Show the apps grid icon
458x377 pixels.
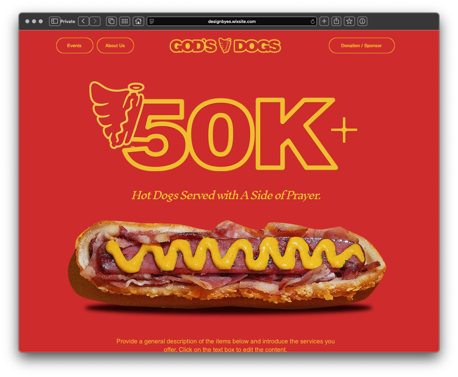coord(125,21)
